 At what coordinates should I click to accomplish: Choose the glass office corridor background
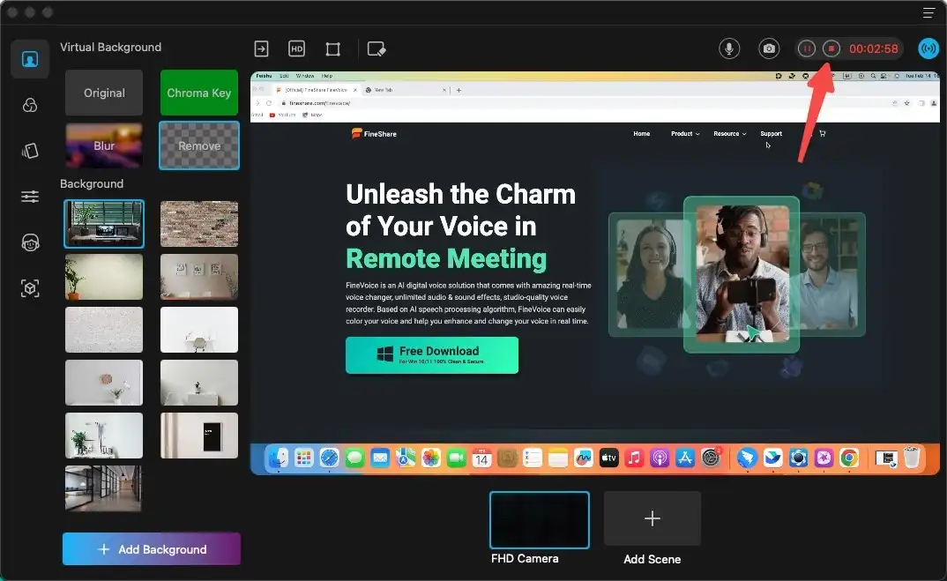click(104, 488)
